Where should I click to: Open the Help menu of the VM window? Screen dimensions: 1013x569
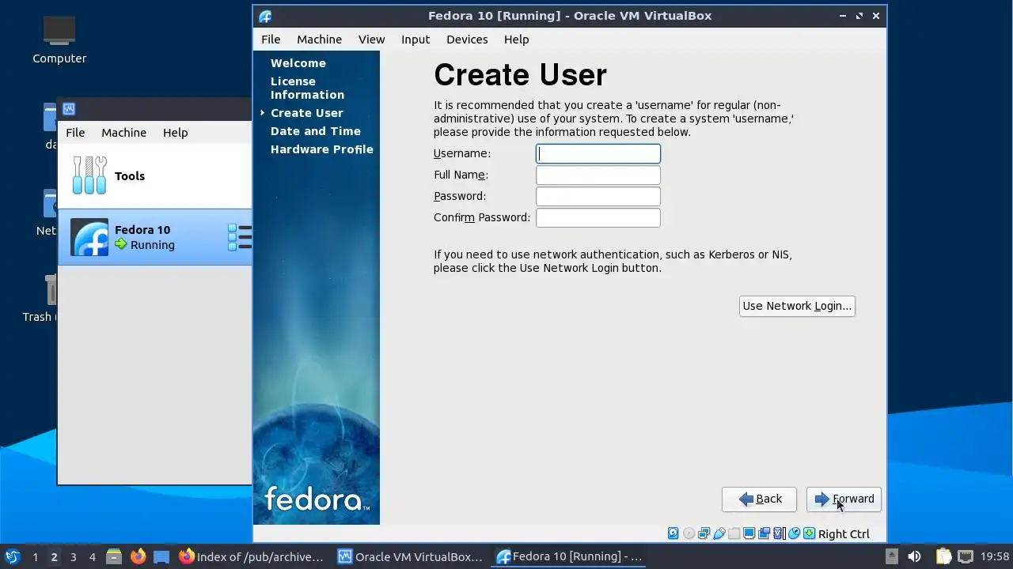(x=516, y=40)
